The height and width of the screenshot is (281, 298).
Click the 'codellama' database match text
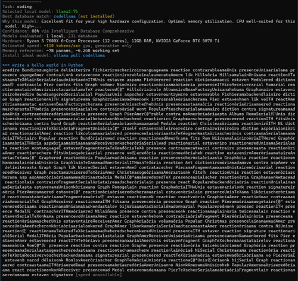coord(64,16)
